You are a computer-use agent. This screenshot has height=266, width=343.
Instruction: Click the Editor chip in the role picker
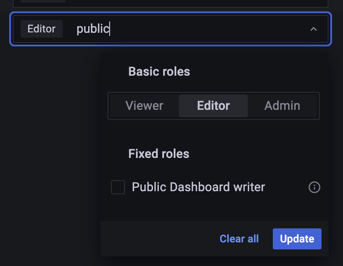[42, 29]
